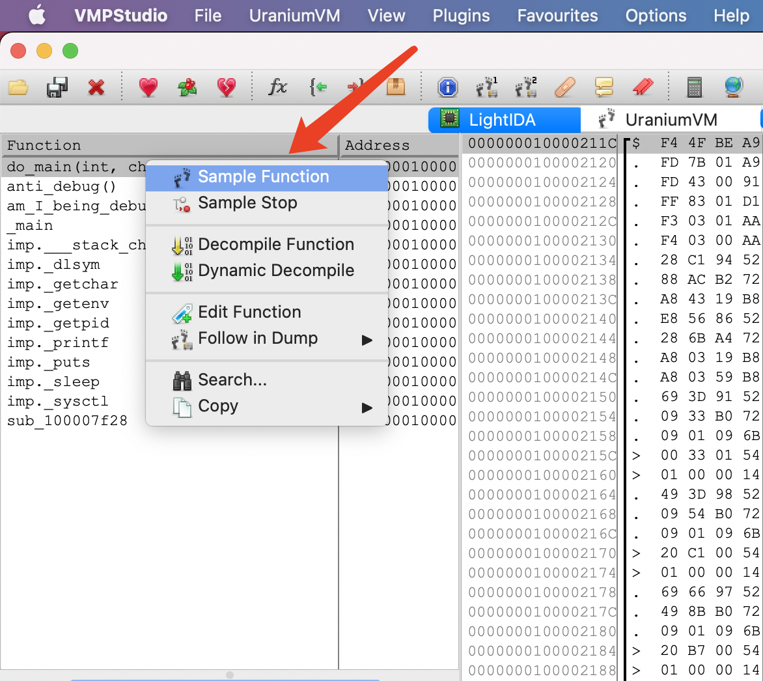Open the UraniumVM menu
Screen dimensions: 763x681
(x=294, y=16)
